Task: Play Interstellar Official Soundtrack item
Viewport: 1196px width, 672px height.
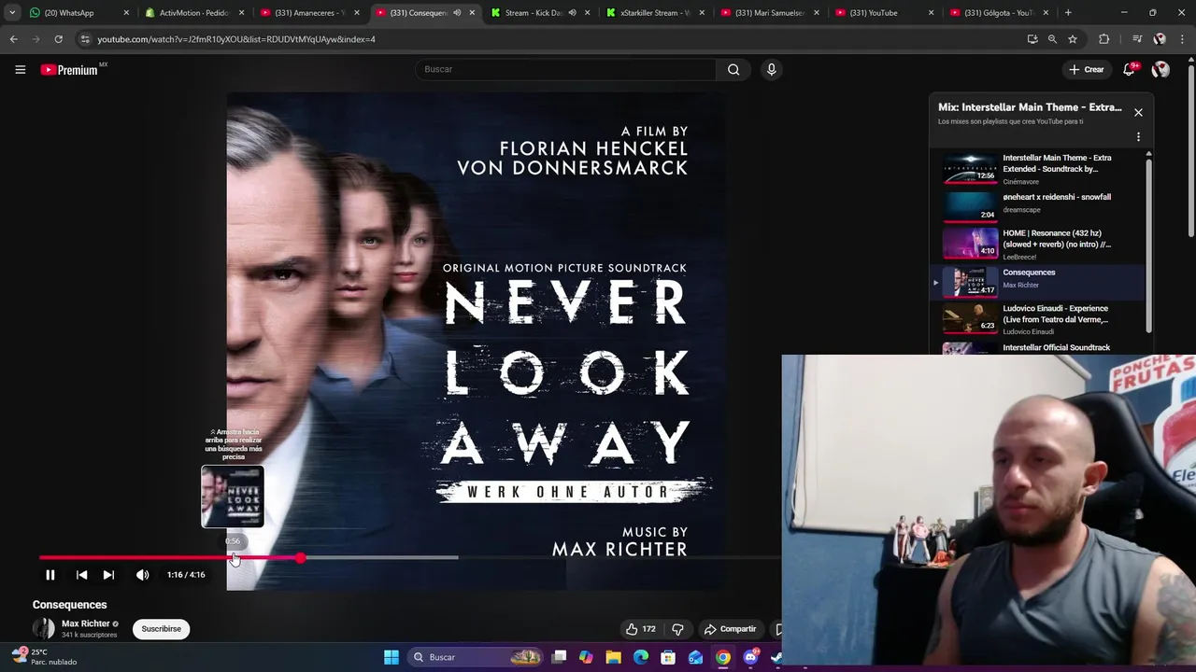Action: coord(1042,347)
